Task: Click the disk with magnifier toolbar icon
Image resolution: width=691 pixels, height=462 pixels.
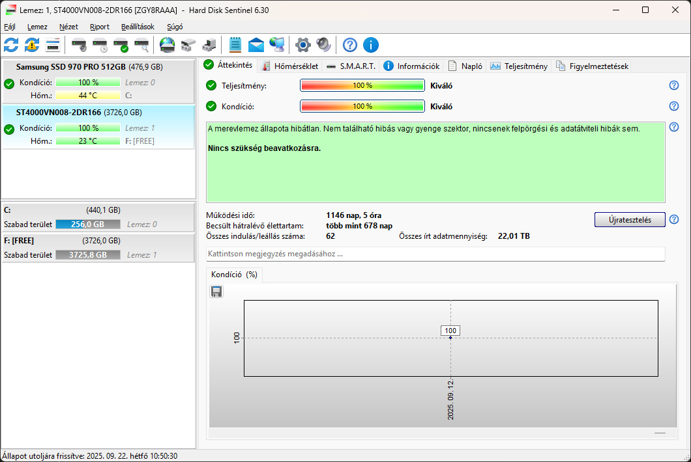Action: click(141, 45)
